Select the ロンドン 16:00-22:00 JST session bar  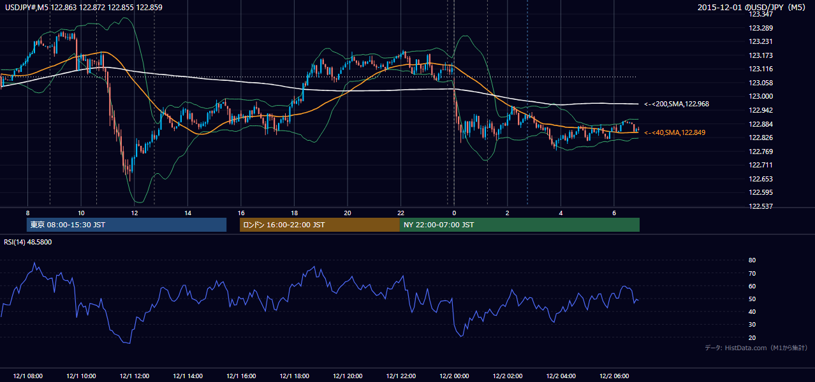319,225
